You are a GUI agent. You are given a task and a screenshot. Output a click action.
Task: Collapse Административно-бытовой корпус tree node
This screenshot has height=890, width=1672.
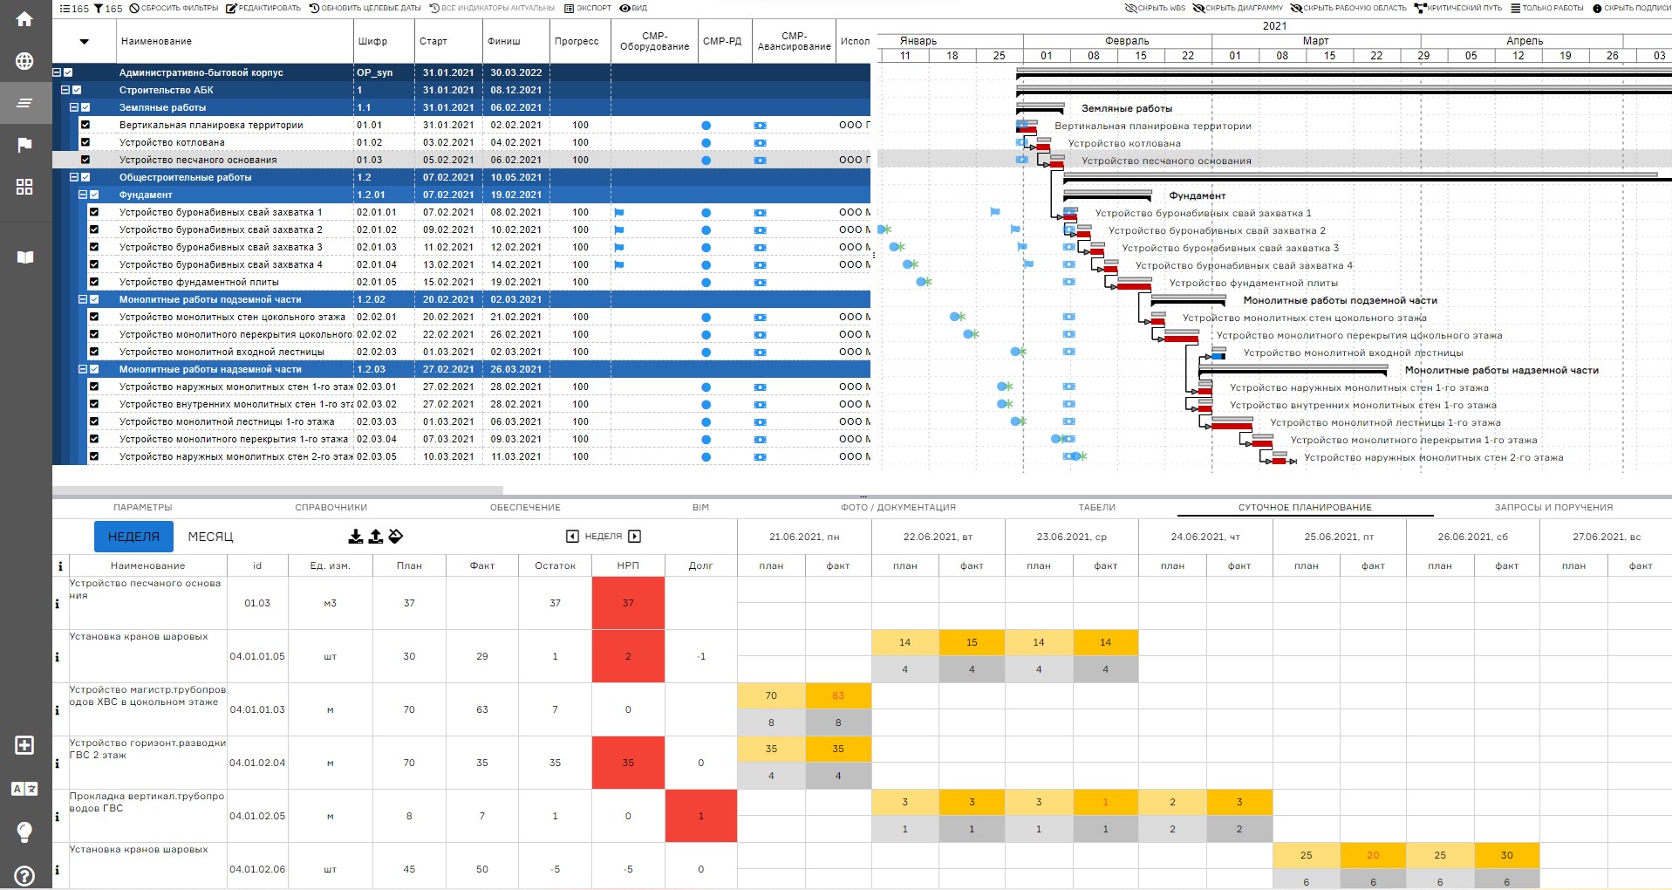pyautogui.click(x=57, y=72)
